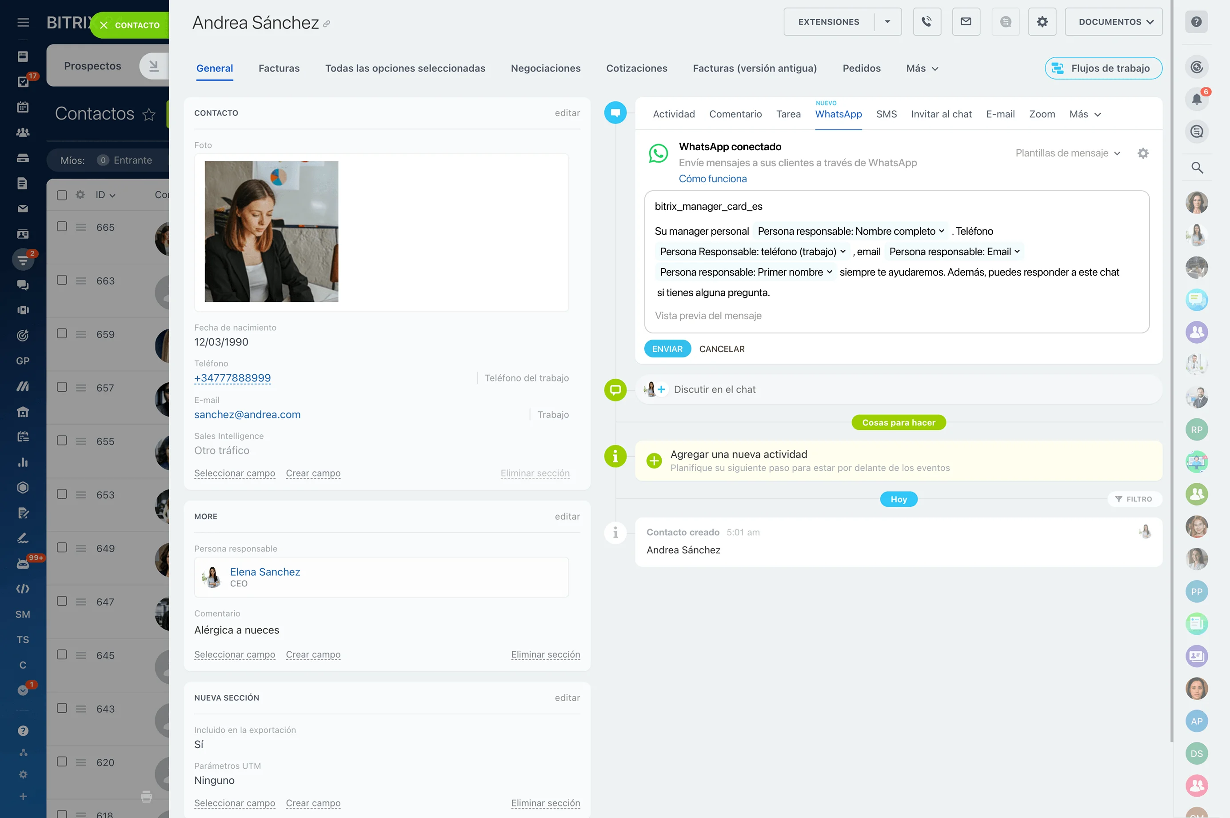
Task: Toggle the select-all checkbox in the contacts header
Action: point(62,195)
